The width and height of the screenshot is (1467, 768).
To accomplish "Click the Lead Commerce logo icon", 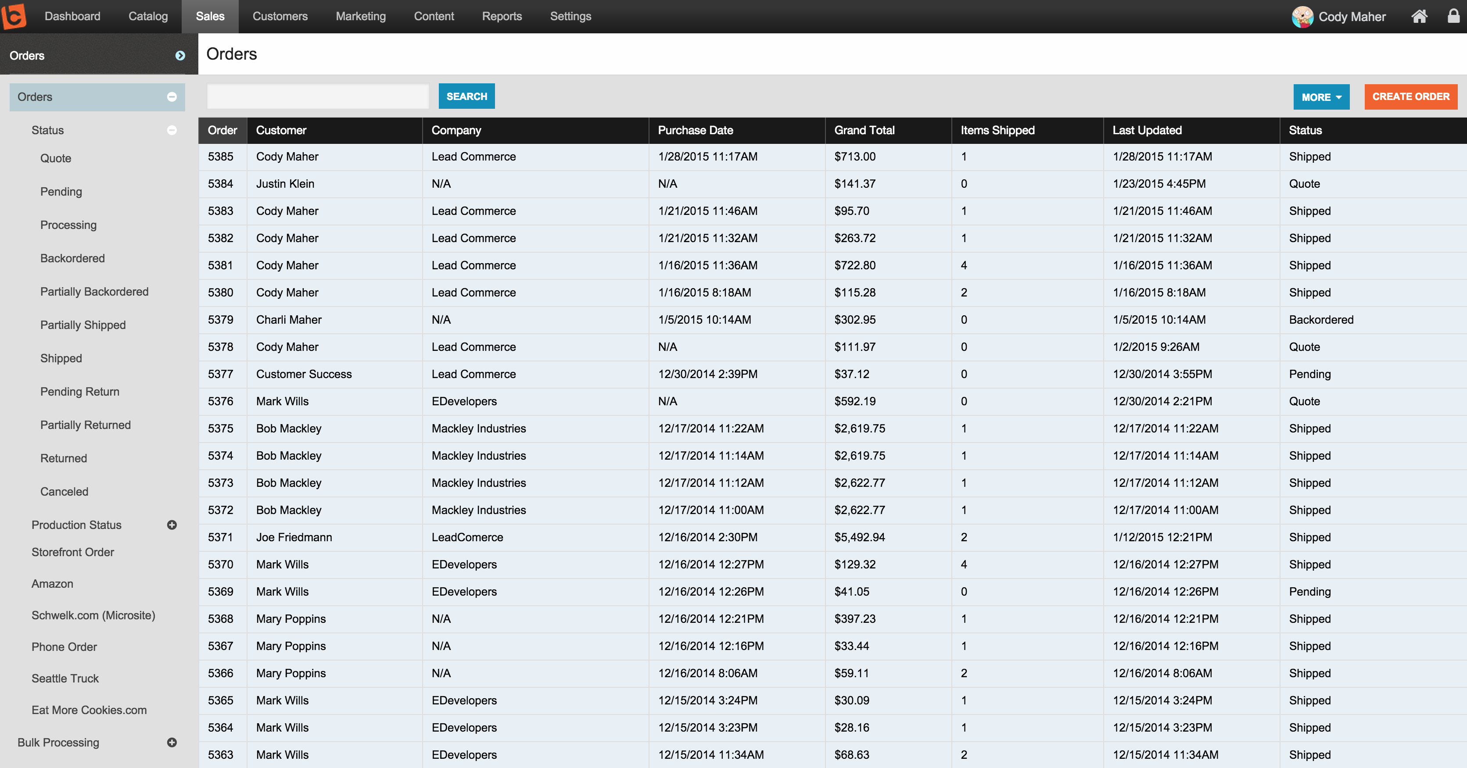I will click(x=14, y=16).
